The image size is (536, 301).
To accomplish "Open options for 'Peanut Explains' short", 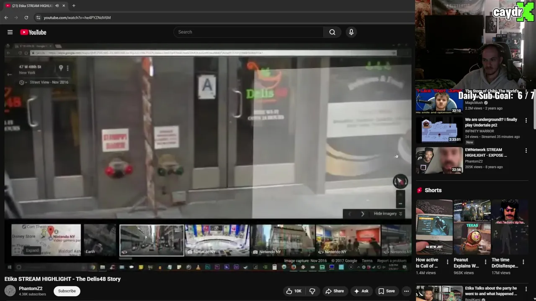I will pyautogui.click(x=485, y=262).
